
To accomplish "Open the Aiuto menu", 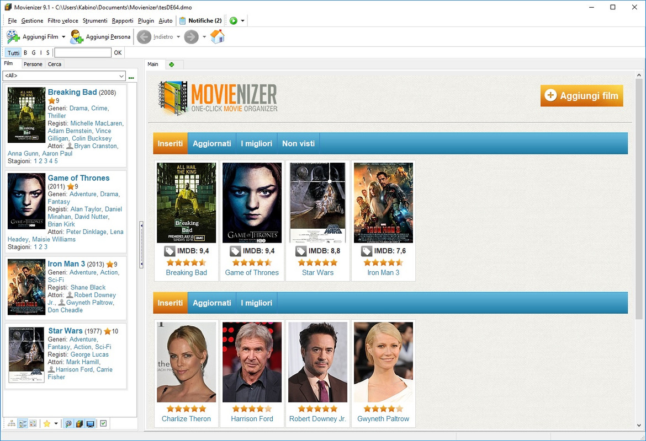I will [166, 20].
